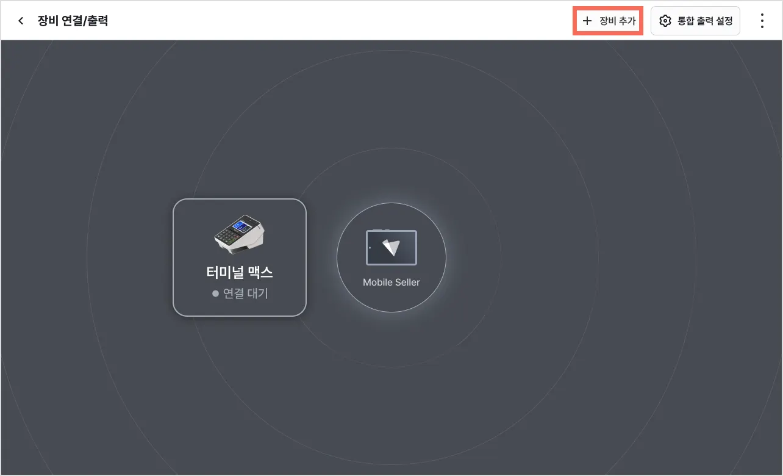This screenshot has height=476, width=783.
Task: Click the 터미널 맥스 device name
Action: [x=240, y=272]
